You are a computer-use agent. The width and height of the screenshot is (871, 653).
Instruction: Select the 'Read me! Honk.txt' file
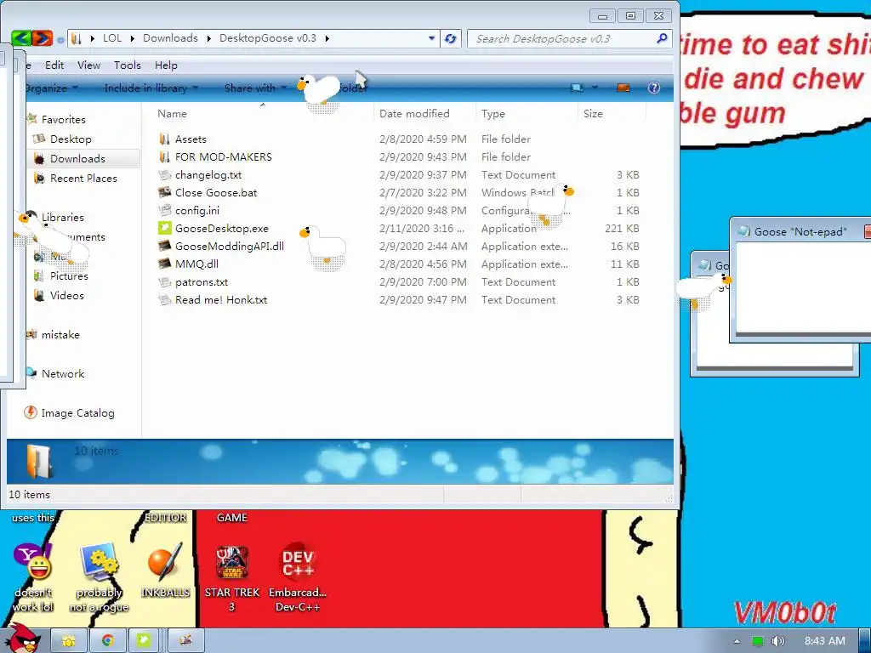(x=221, y=299)
